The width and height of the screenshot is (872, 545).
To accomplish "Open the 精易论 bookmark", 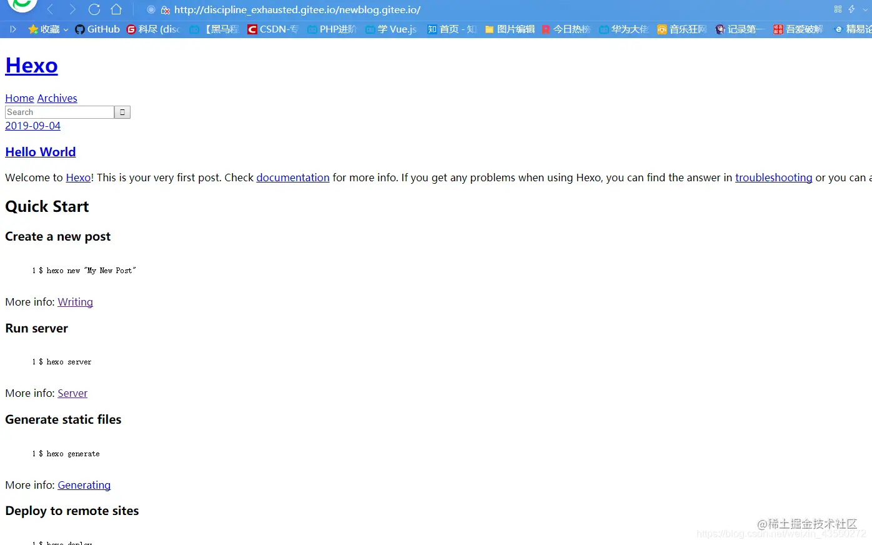I will point(853,29).
